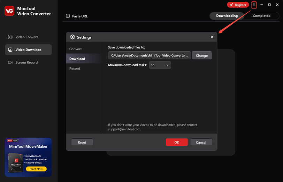This screenshot has width=283, height=182.
Task: Expand the Maximum download tasks dropdown
Action: [160, 65]
